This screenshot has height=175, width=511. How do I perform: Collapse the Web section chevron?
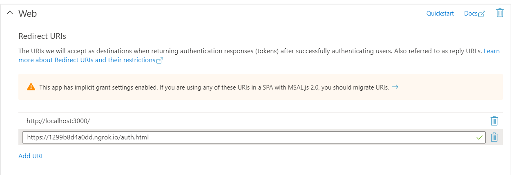(10, 13)
